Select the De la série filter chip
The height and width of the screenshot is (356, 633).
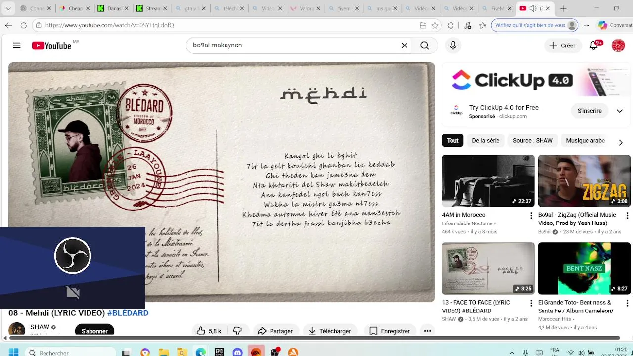pos(486,141)
